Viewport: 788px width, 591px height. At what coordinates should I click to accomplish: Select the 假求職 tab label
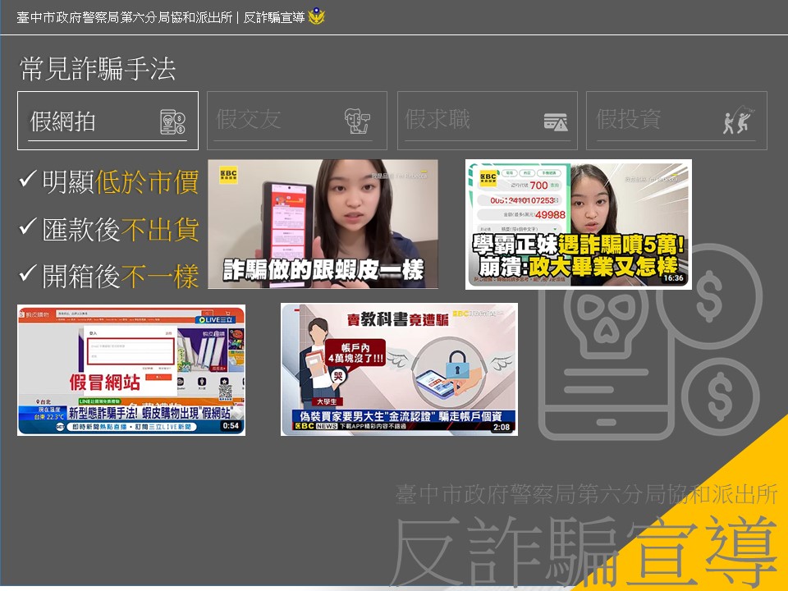click(x=438, y=120)
